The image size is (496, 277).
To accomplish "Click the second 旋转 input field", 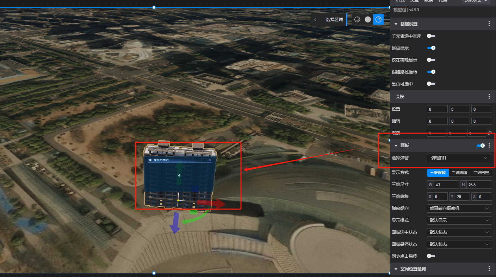I will 459,121.
